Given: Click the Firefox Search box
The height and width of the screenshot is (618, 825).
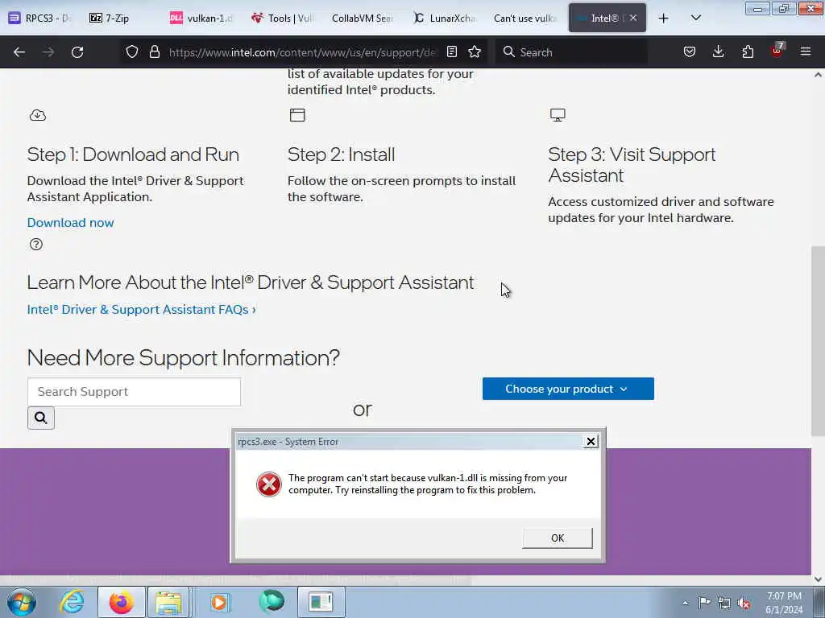Looking at the screenshot, I should tap(571, 52).
